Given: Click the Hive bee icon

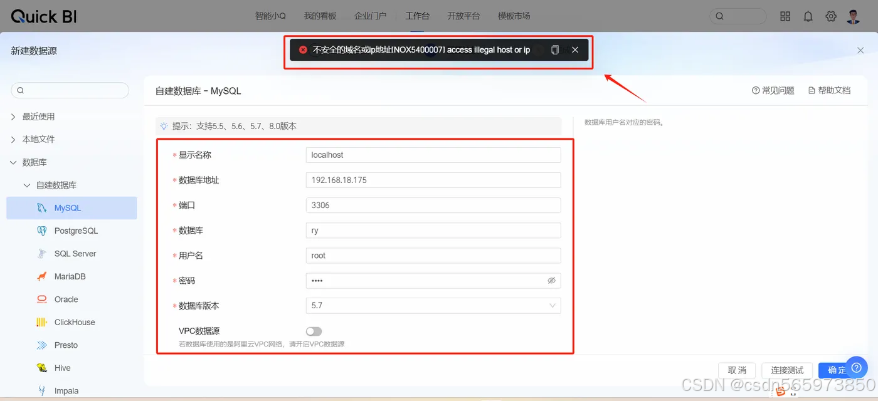Looking at the screenshot, I should coord(42,368).
